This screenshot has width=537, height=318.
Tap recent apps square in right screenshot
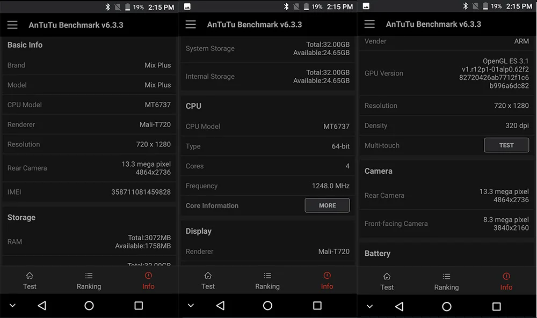tap(497, 306)
